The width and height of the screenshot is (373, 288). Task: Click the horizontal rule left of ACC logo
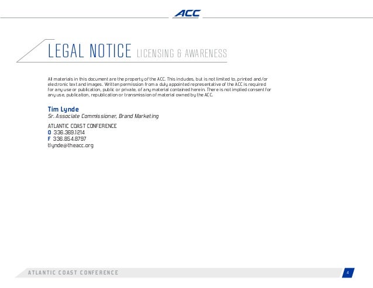coord(84,18)
